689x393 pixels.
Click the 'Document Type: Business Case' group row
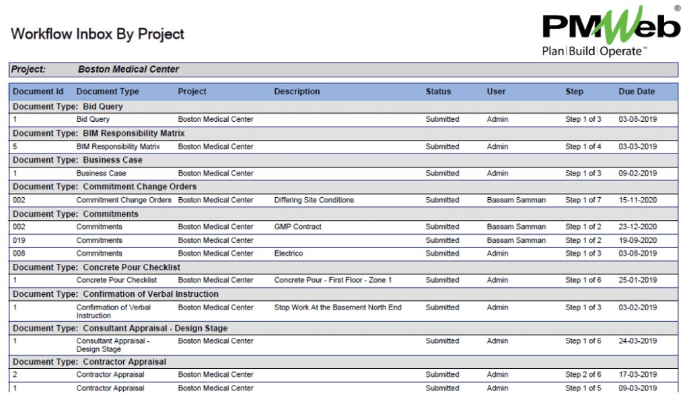[343, 160]
